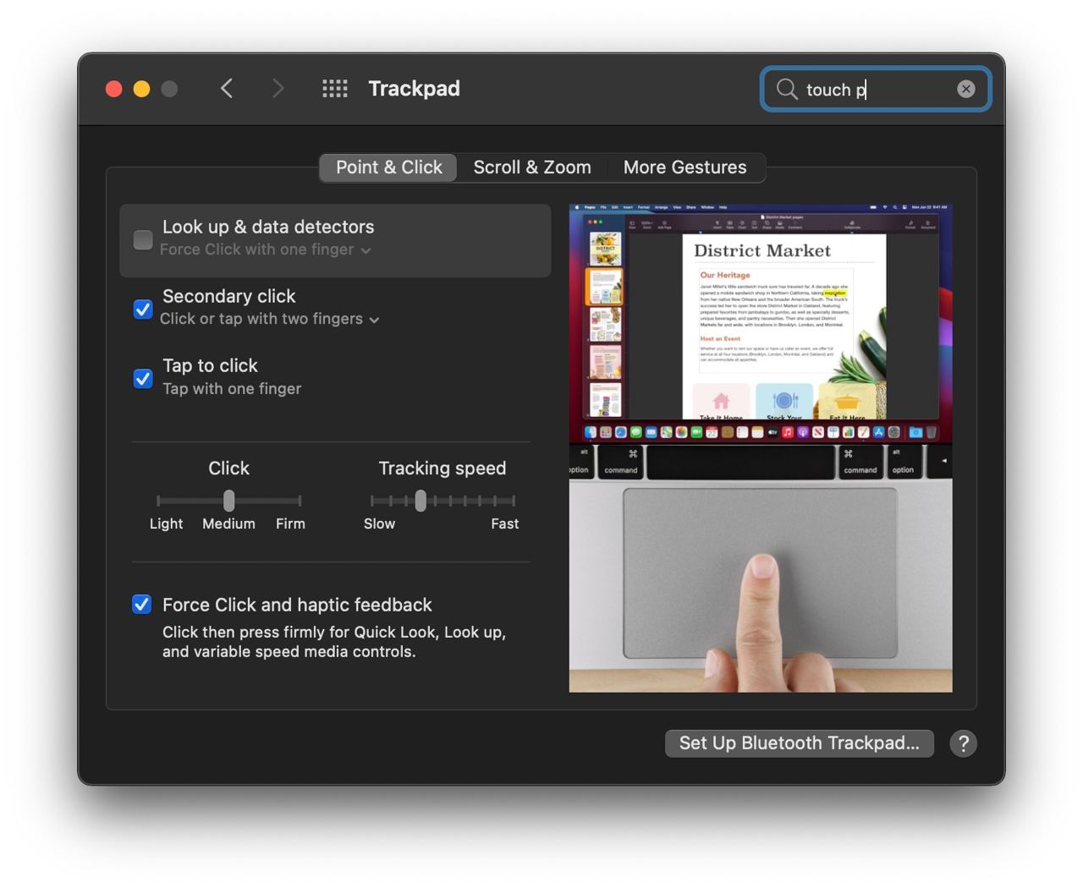Switch to the Scroll & Zoom tab
Screen dimensions: 1083x888
(532, 167)
